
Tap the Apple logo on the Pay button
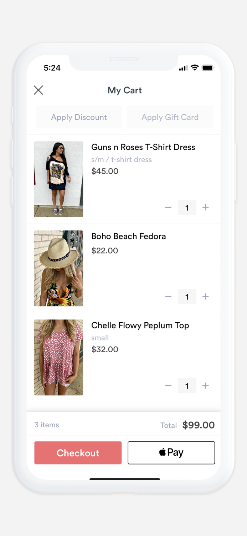pyautogui.click(x=163, y=452)
